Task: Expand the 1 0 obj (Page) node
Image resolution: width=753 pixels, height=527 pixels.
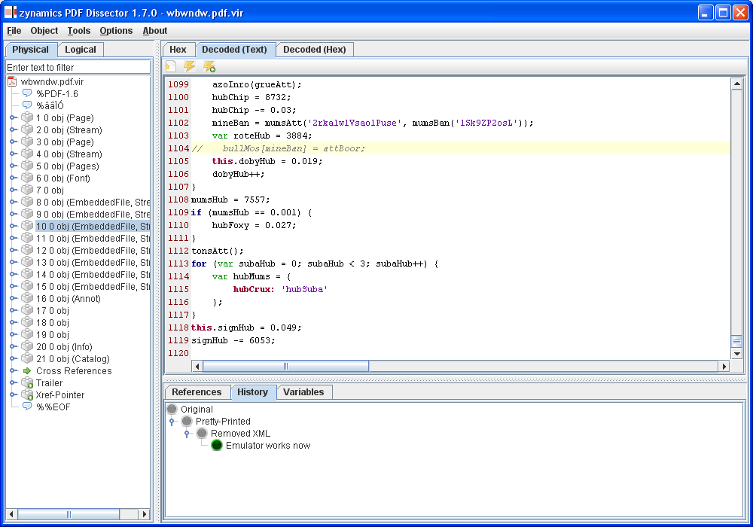Action: (x=13, y=118)
